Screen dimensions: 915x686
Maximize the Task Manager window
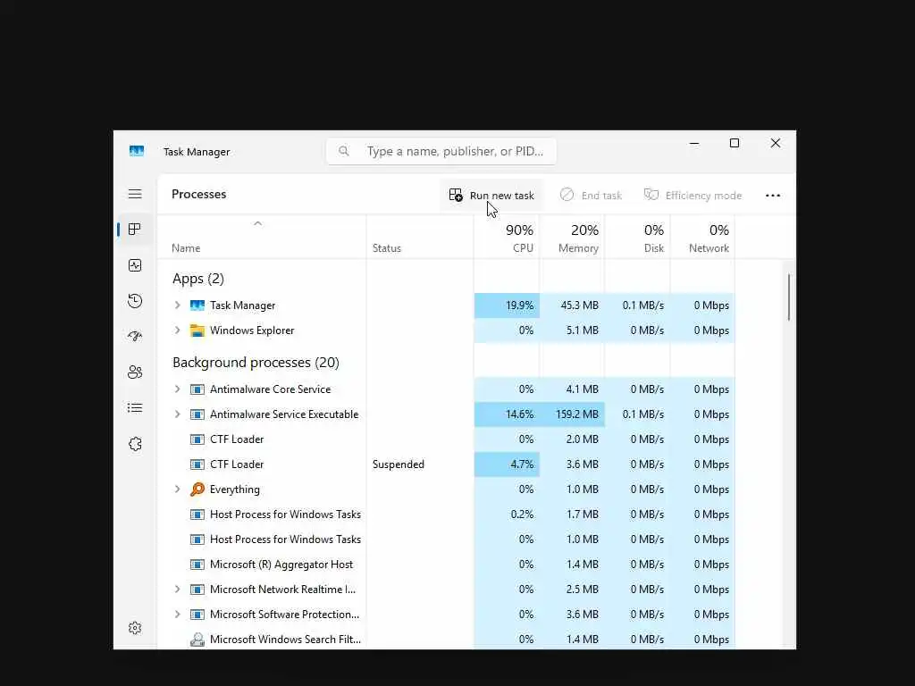pyautogui.click(x=735, y=144)
